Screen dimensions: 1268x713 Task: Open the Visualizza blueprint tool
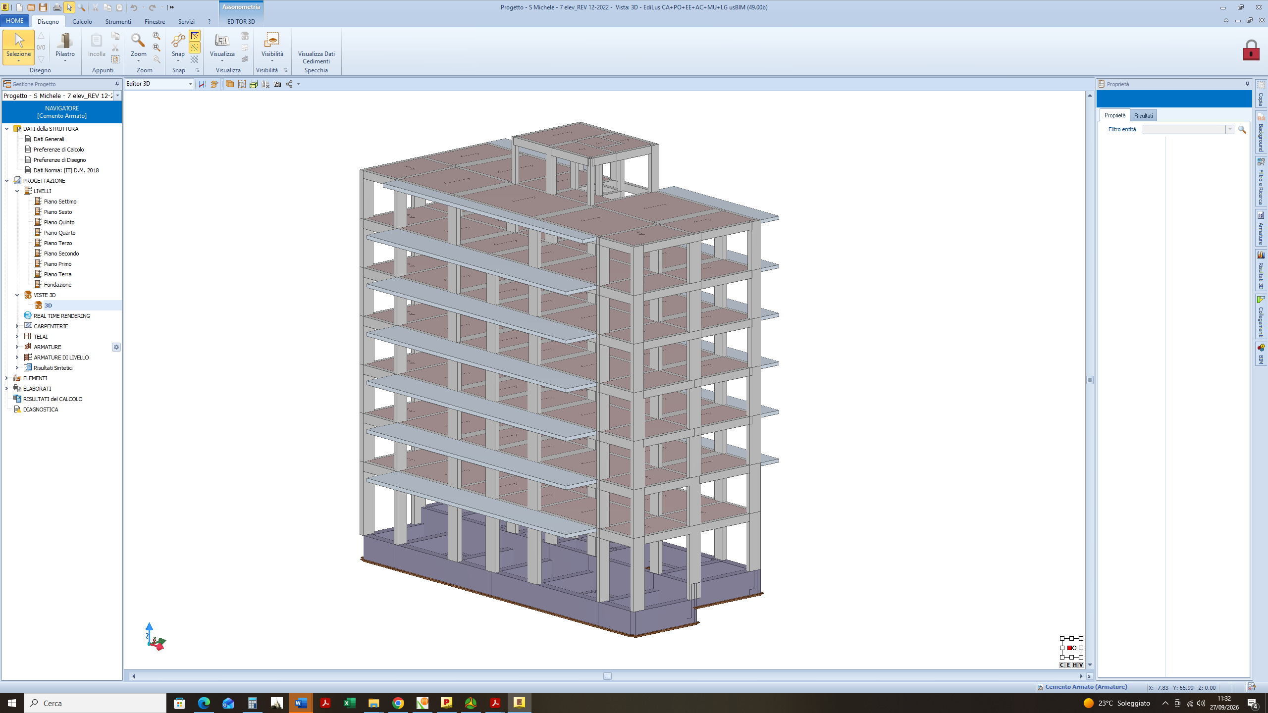pyautogui.click(x=222, y=47)
